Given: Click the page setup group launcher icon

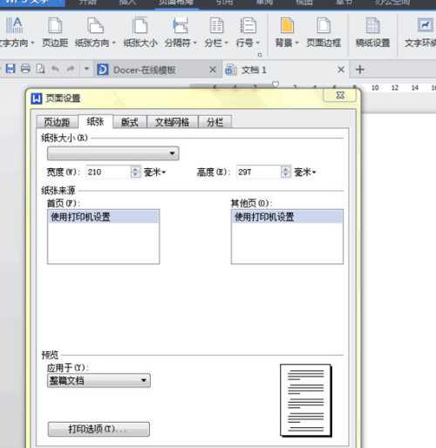Looking at the screenshot, I should 260,55.
